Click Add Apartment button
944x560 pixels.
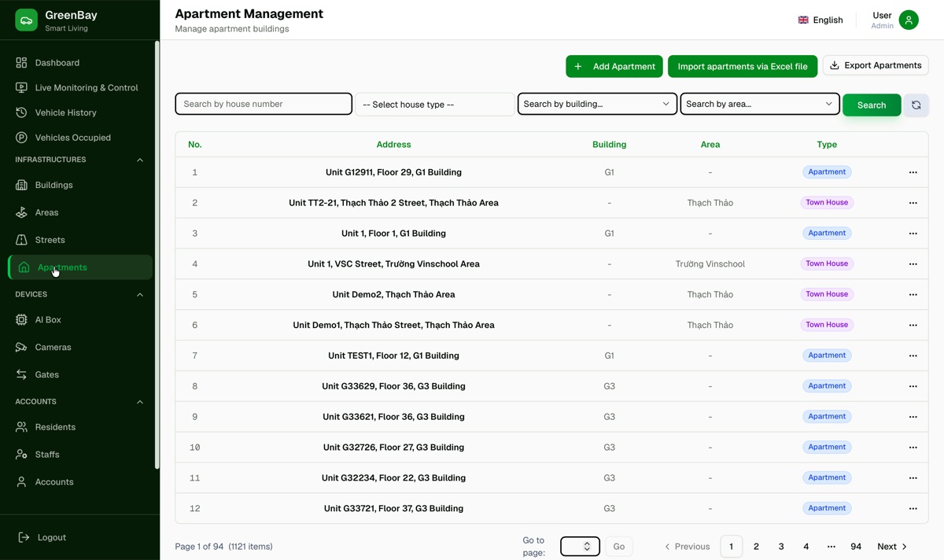(614, 66)
